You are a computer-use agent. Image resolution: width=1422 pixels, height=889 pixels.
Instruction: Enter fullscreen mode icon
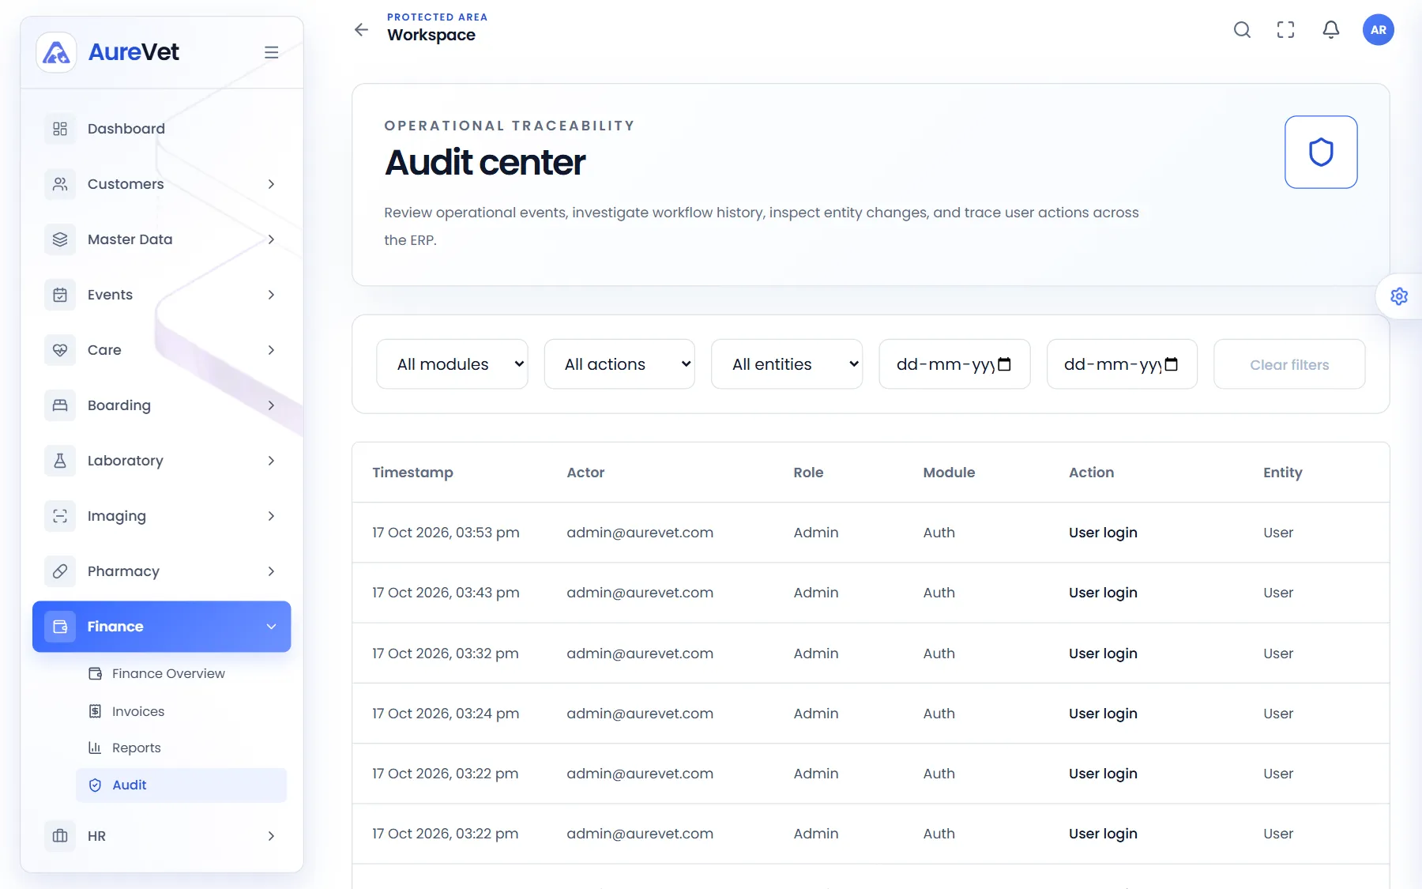coord(1286,30)
